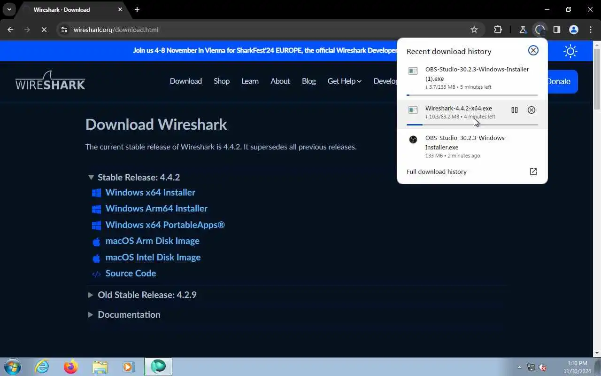Click the Windows Arm64 Installer link
Screen dimensions: 601x376
156,208
